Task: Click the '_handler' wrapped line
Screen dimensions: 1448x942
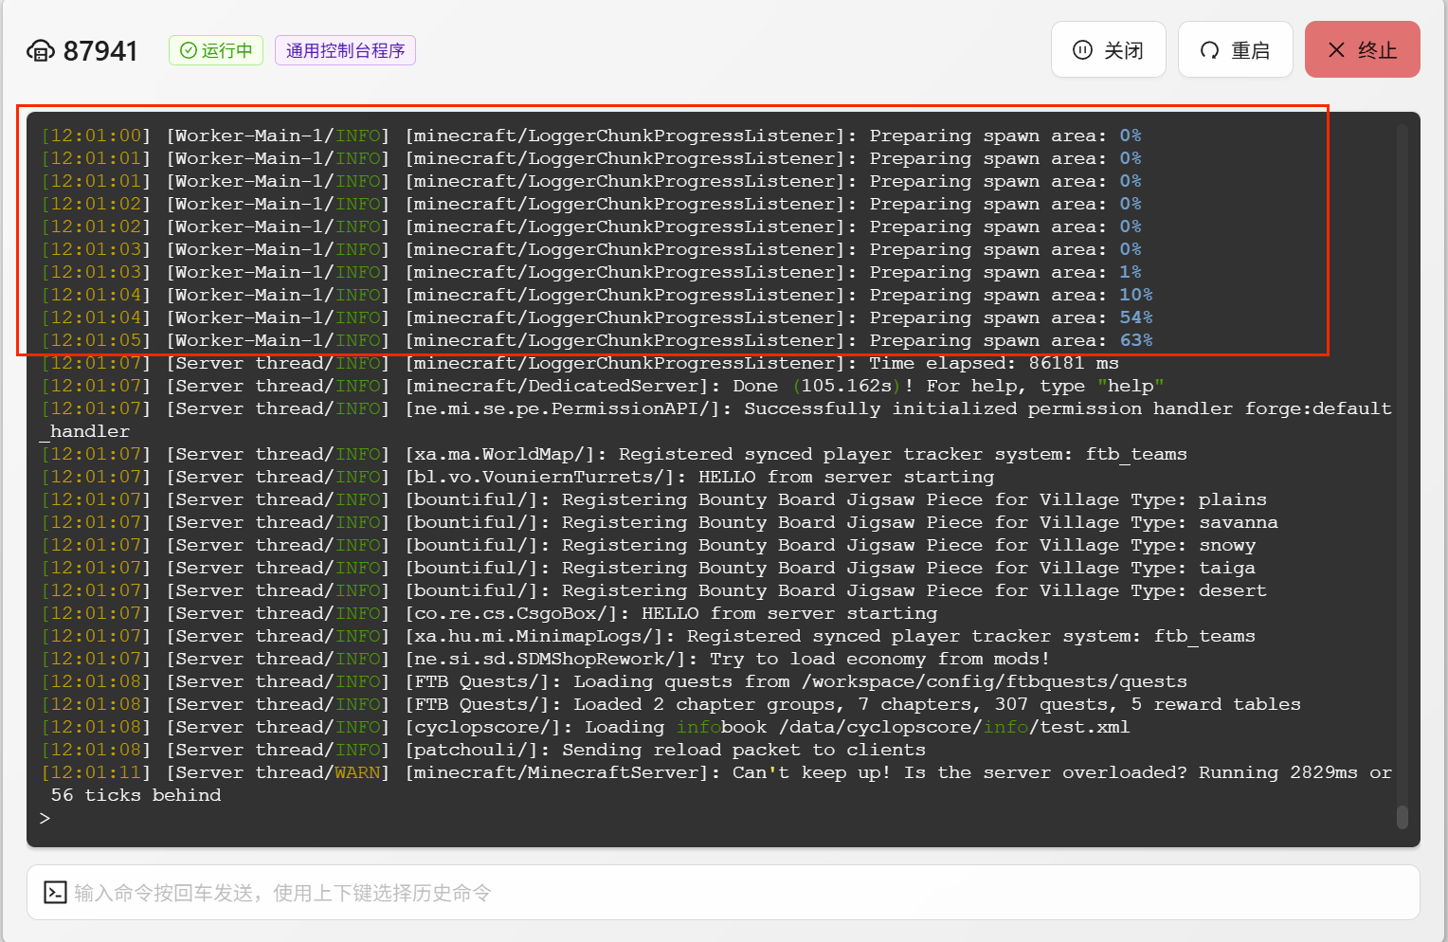Action: pos(84,431)
